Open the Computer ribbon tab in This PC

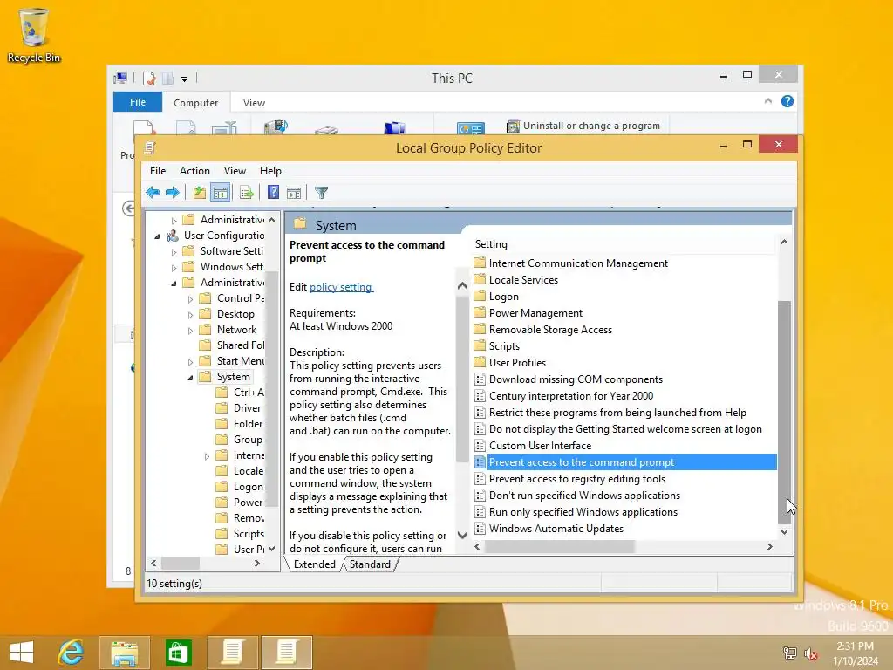(196, 103)
